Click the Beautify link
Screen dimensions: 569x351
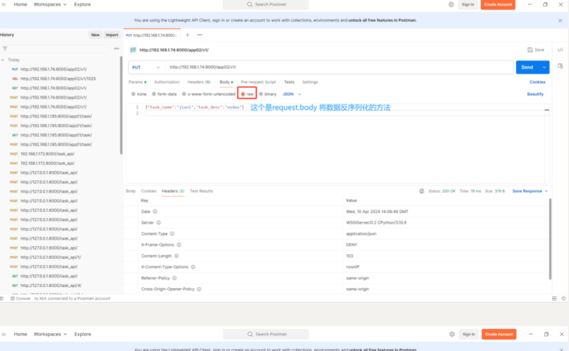[535, 94]
